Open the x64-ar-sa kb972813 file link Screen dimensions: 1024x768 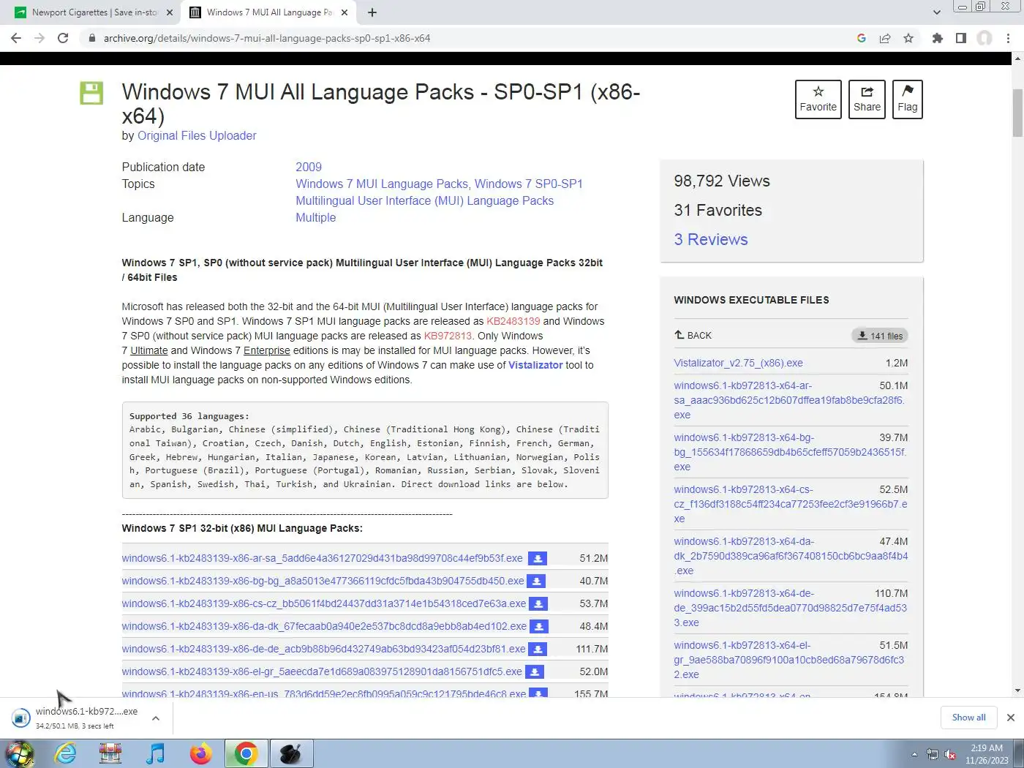click(789, 400)
